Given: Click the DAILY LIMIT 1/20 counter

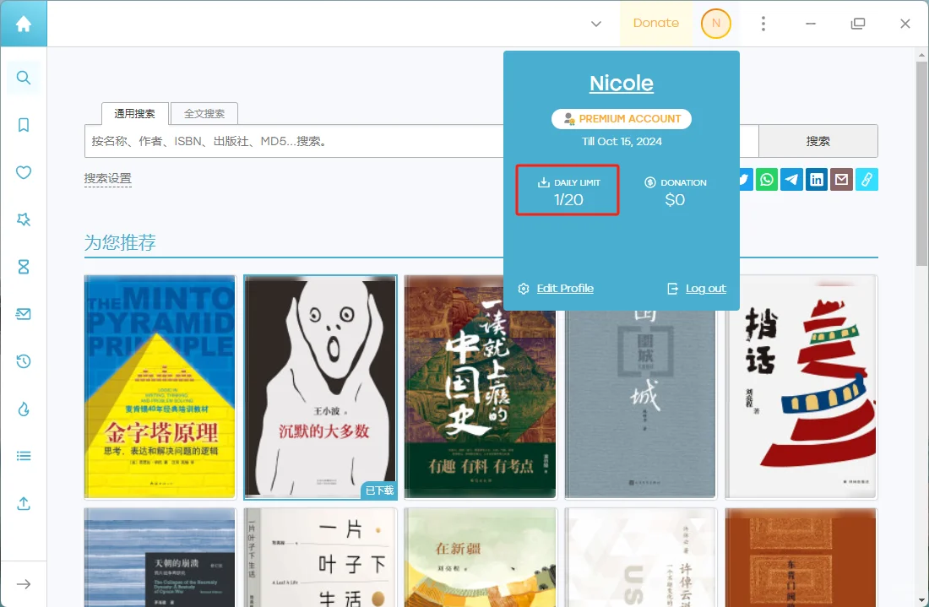Looking at the screenshot, I should pos(568,191).
